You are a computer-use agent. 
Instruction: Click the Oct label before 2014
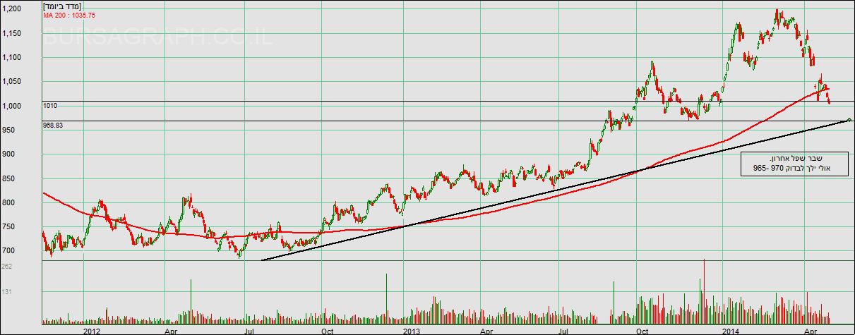[x=642, y=330]
